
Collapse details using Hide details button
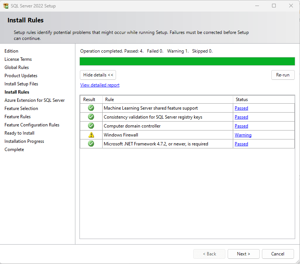98,75
